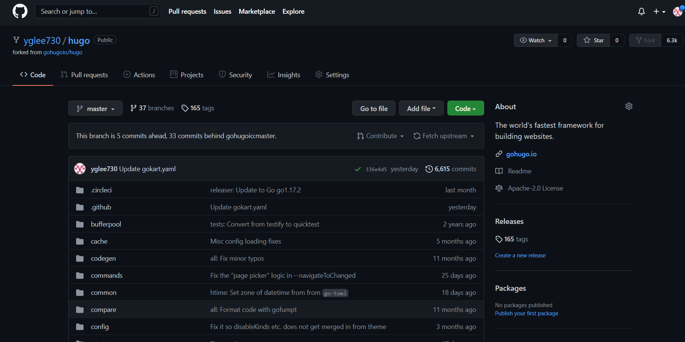Open the green Code dropdown
Viewport: 685px width, 342px height.
466,108
